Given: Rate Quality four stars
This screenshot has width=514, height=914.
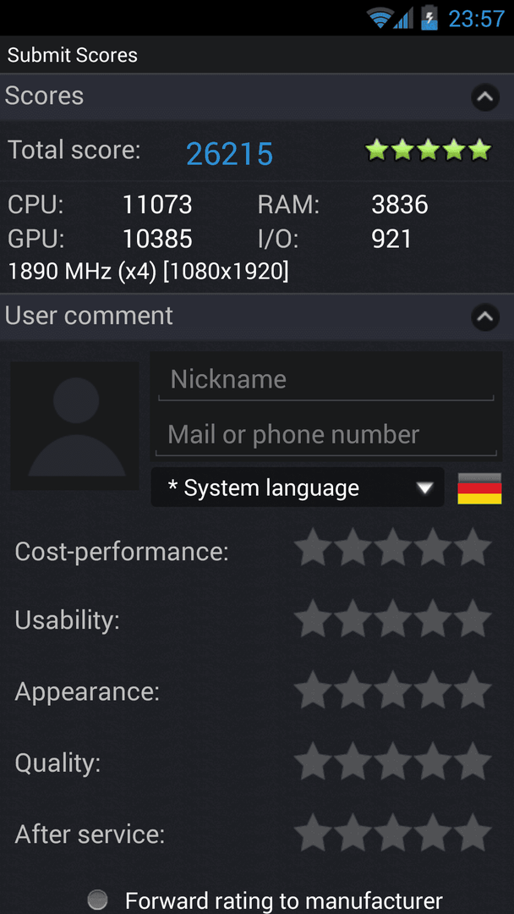Looking at the screenshot, I should click(x=433, y=761).
